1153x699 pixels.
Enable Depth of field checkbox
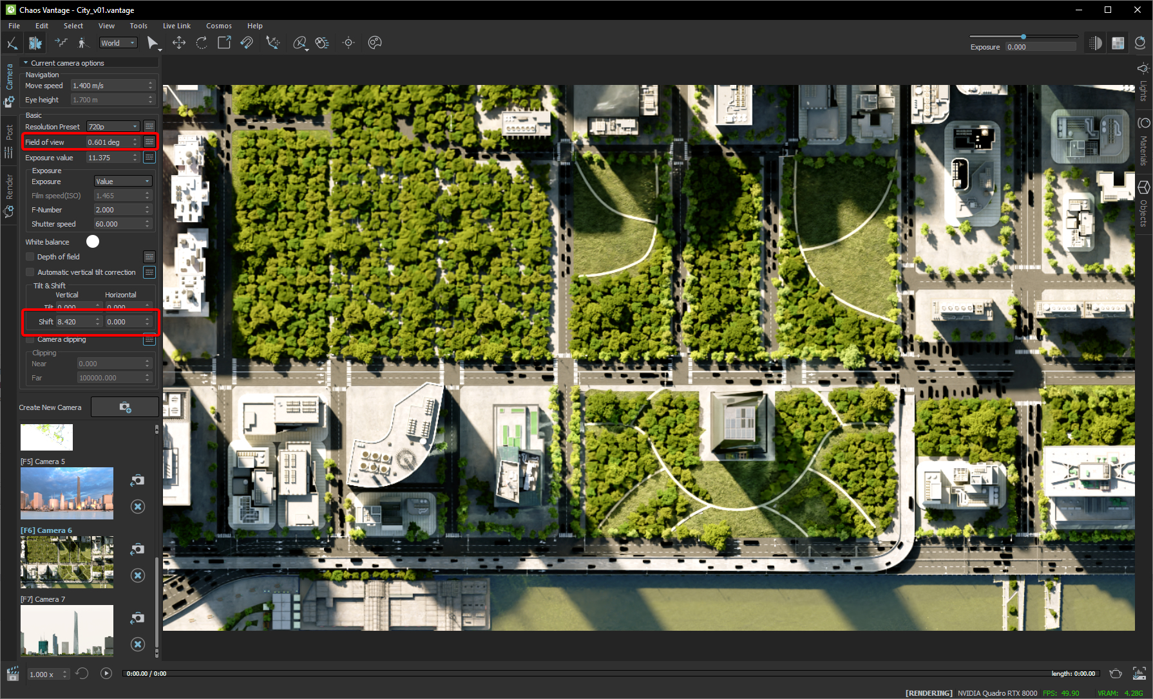(x=30, y=257)
